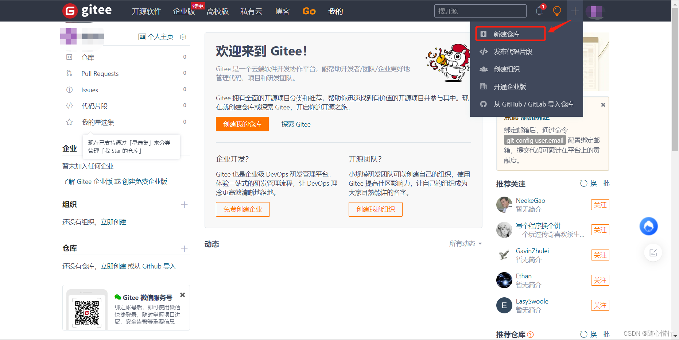
Task: Click the 创建我的仓库 button
Action: coord(242,124)
